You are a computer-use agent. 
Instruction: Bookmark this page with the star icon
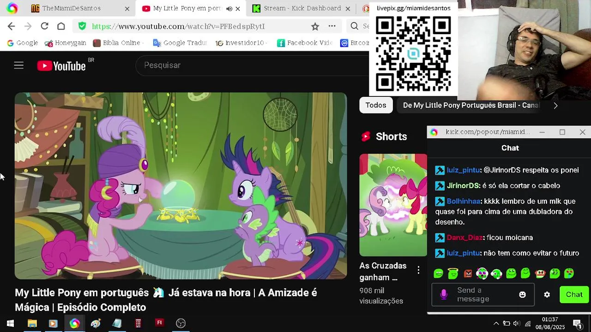click(315, 26)
